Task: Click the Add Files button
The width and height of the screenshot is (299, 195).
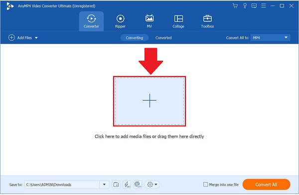Action: coord(20,38)
